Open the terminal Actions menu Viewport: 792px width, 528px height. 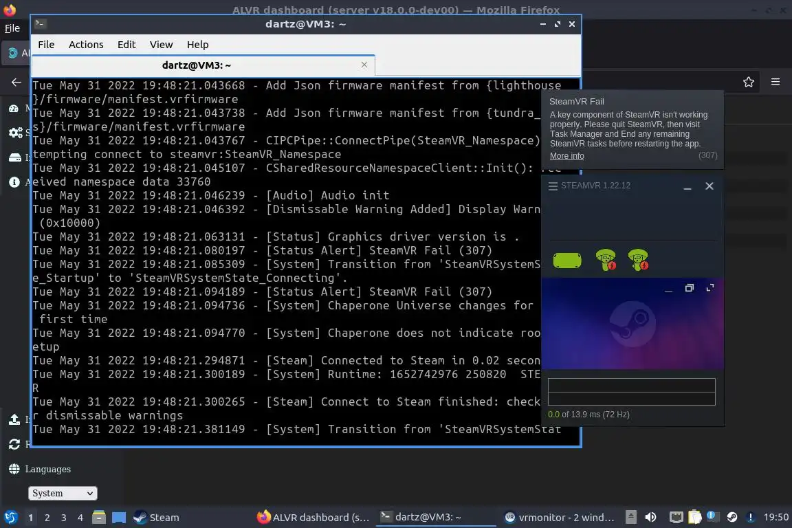86,45
